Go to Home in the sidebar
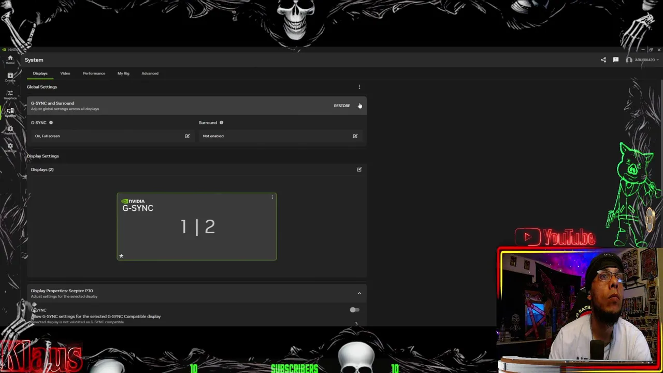 click(x=10, y=60)
